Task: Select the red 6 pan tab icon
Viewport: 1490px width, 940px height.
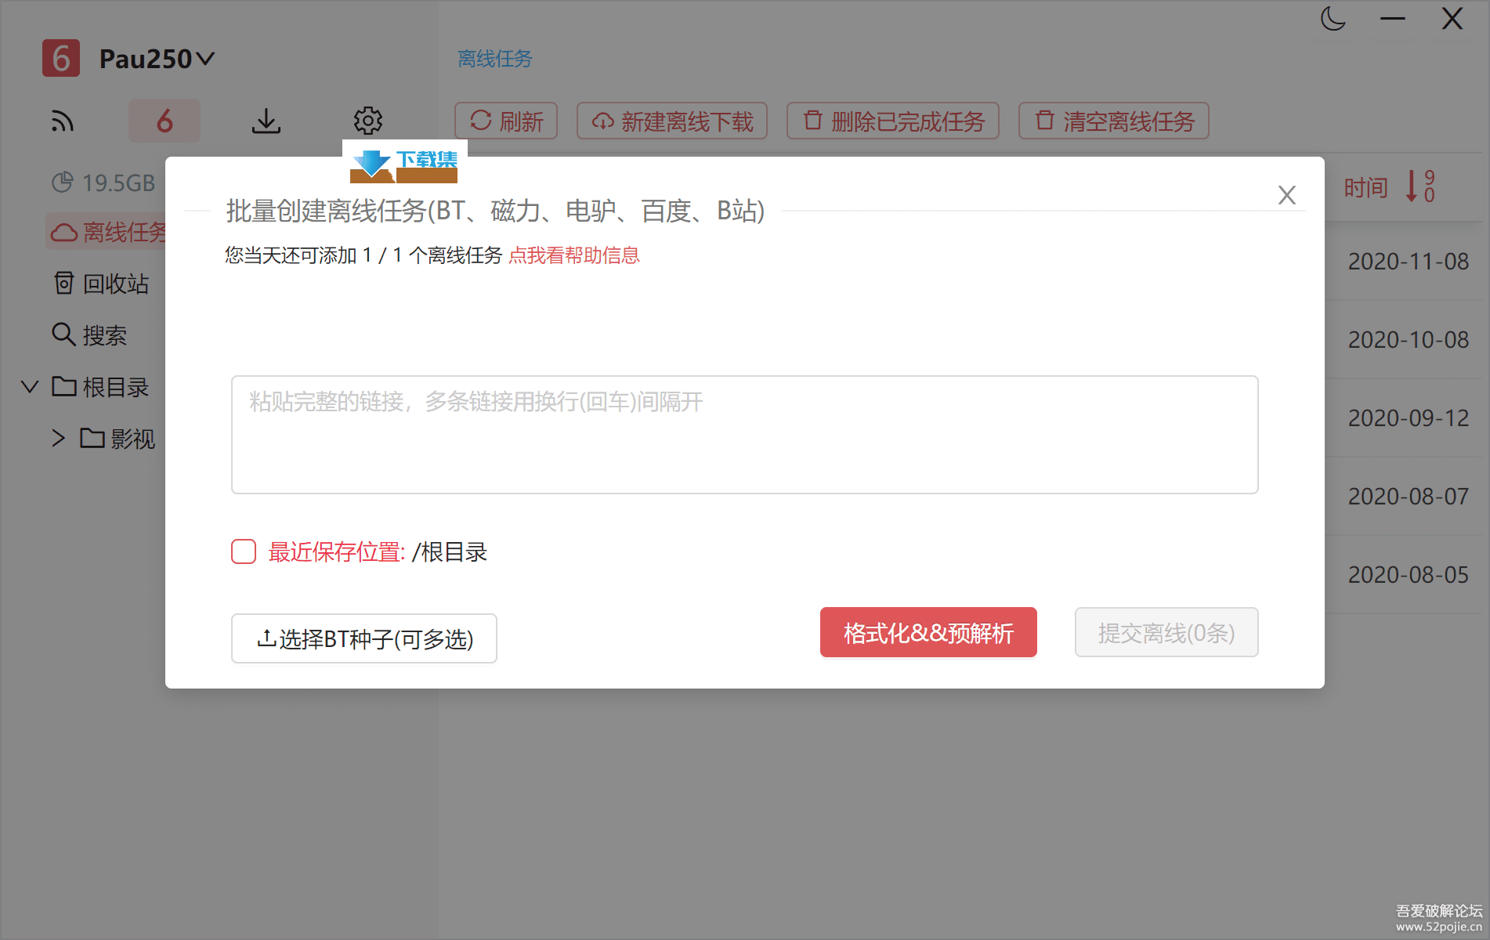Action: 165,121
